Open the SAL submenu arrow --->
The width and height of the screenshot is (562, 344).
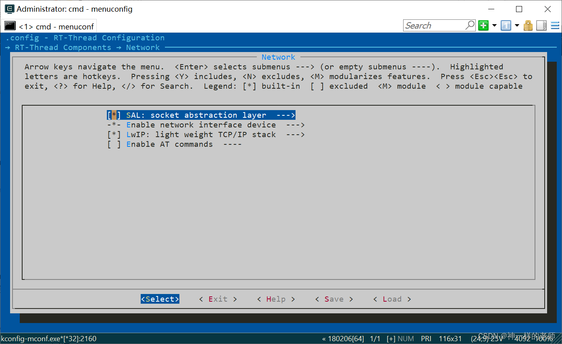pos(286,115)
